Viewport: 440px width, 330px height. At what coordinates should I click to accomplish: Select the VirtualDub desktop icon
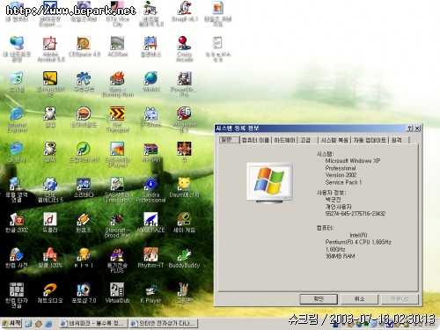coord(117,293)
